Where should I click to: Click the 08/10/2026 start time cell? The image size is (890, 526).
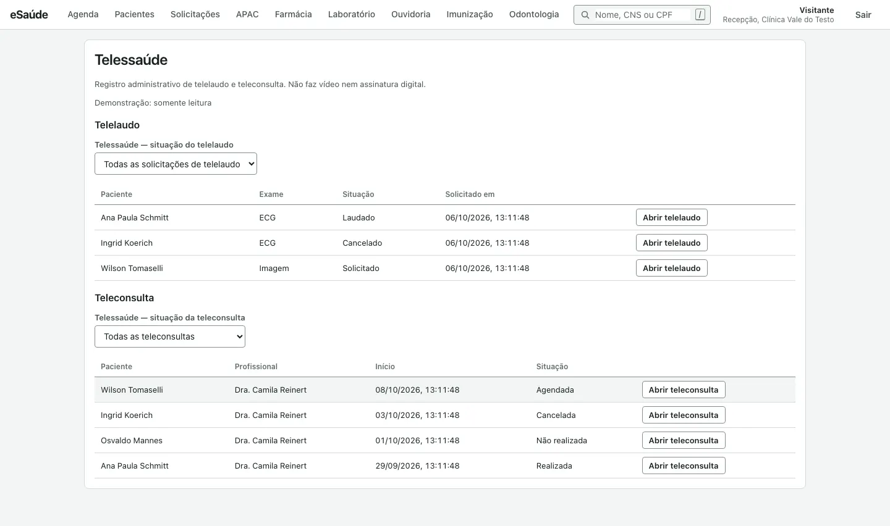pos(417,390)
